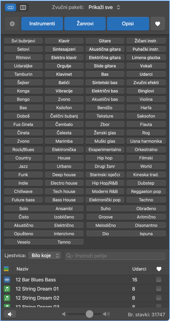Image resolution: width=170 pixels, height=321 pixels.
Task: Click green note icon for 12 String Dream 01
Action: coord(7,289)
